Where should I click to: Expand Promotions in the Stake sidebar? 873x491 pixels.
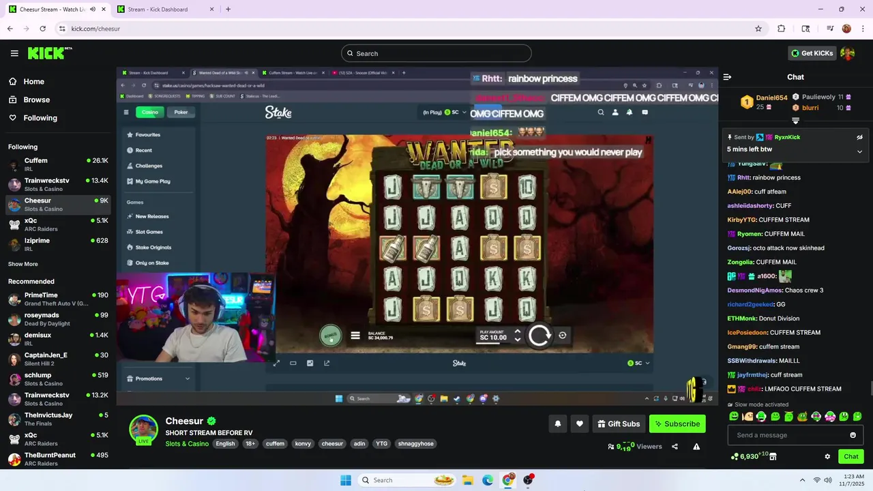(158, 378)
